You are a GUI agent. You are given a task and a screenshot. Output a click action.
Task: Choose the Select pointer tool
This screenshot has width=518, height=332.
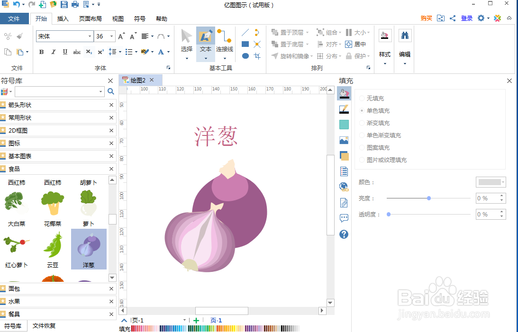(x=187, y=44)
